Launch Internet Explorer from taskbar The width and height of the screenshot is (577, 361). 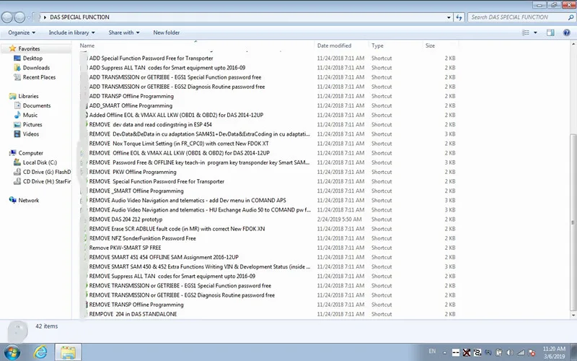pyautogui.click(x=40, y=352)
